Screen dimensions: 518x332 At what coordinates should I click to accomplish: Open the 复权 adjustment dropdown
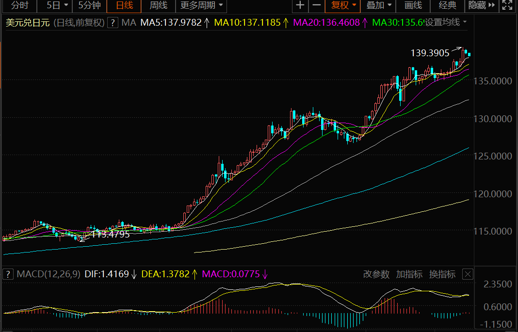coord(343,6)
